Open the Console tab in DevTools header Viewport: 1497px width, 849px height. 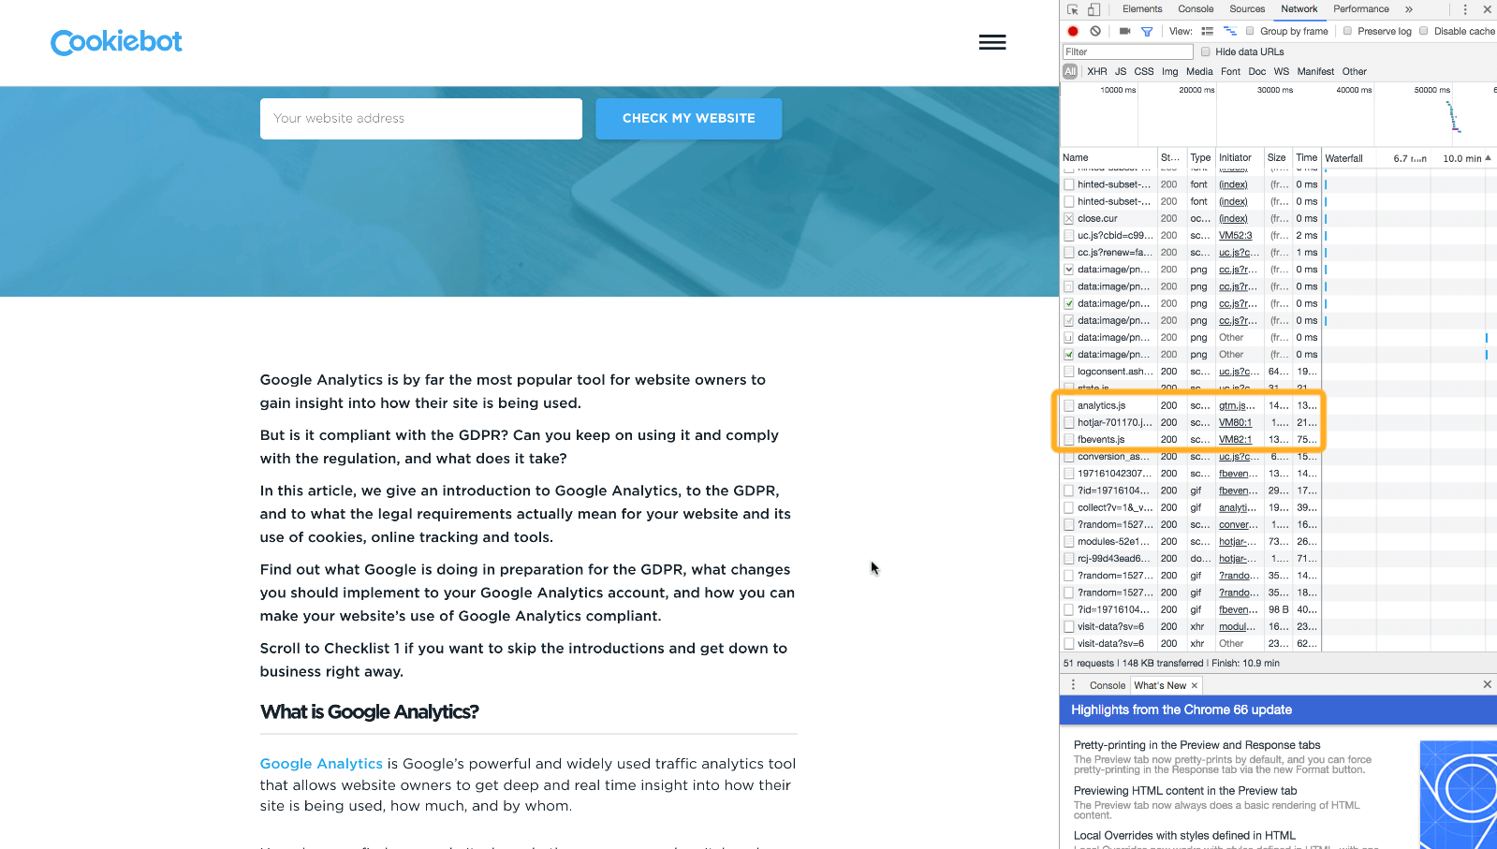(1196, 9)
